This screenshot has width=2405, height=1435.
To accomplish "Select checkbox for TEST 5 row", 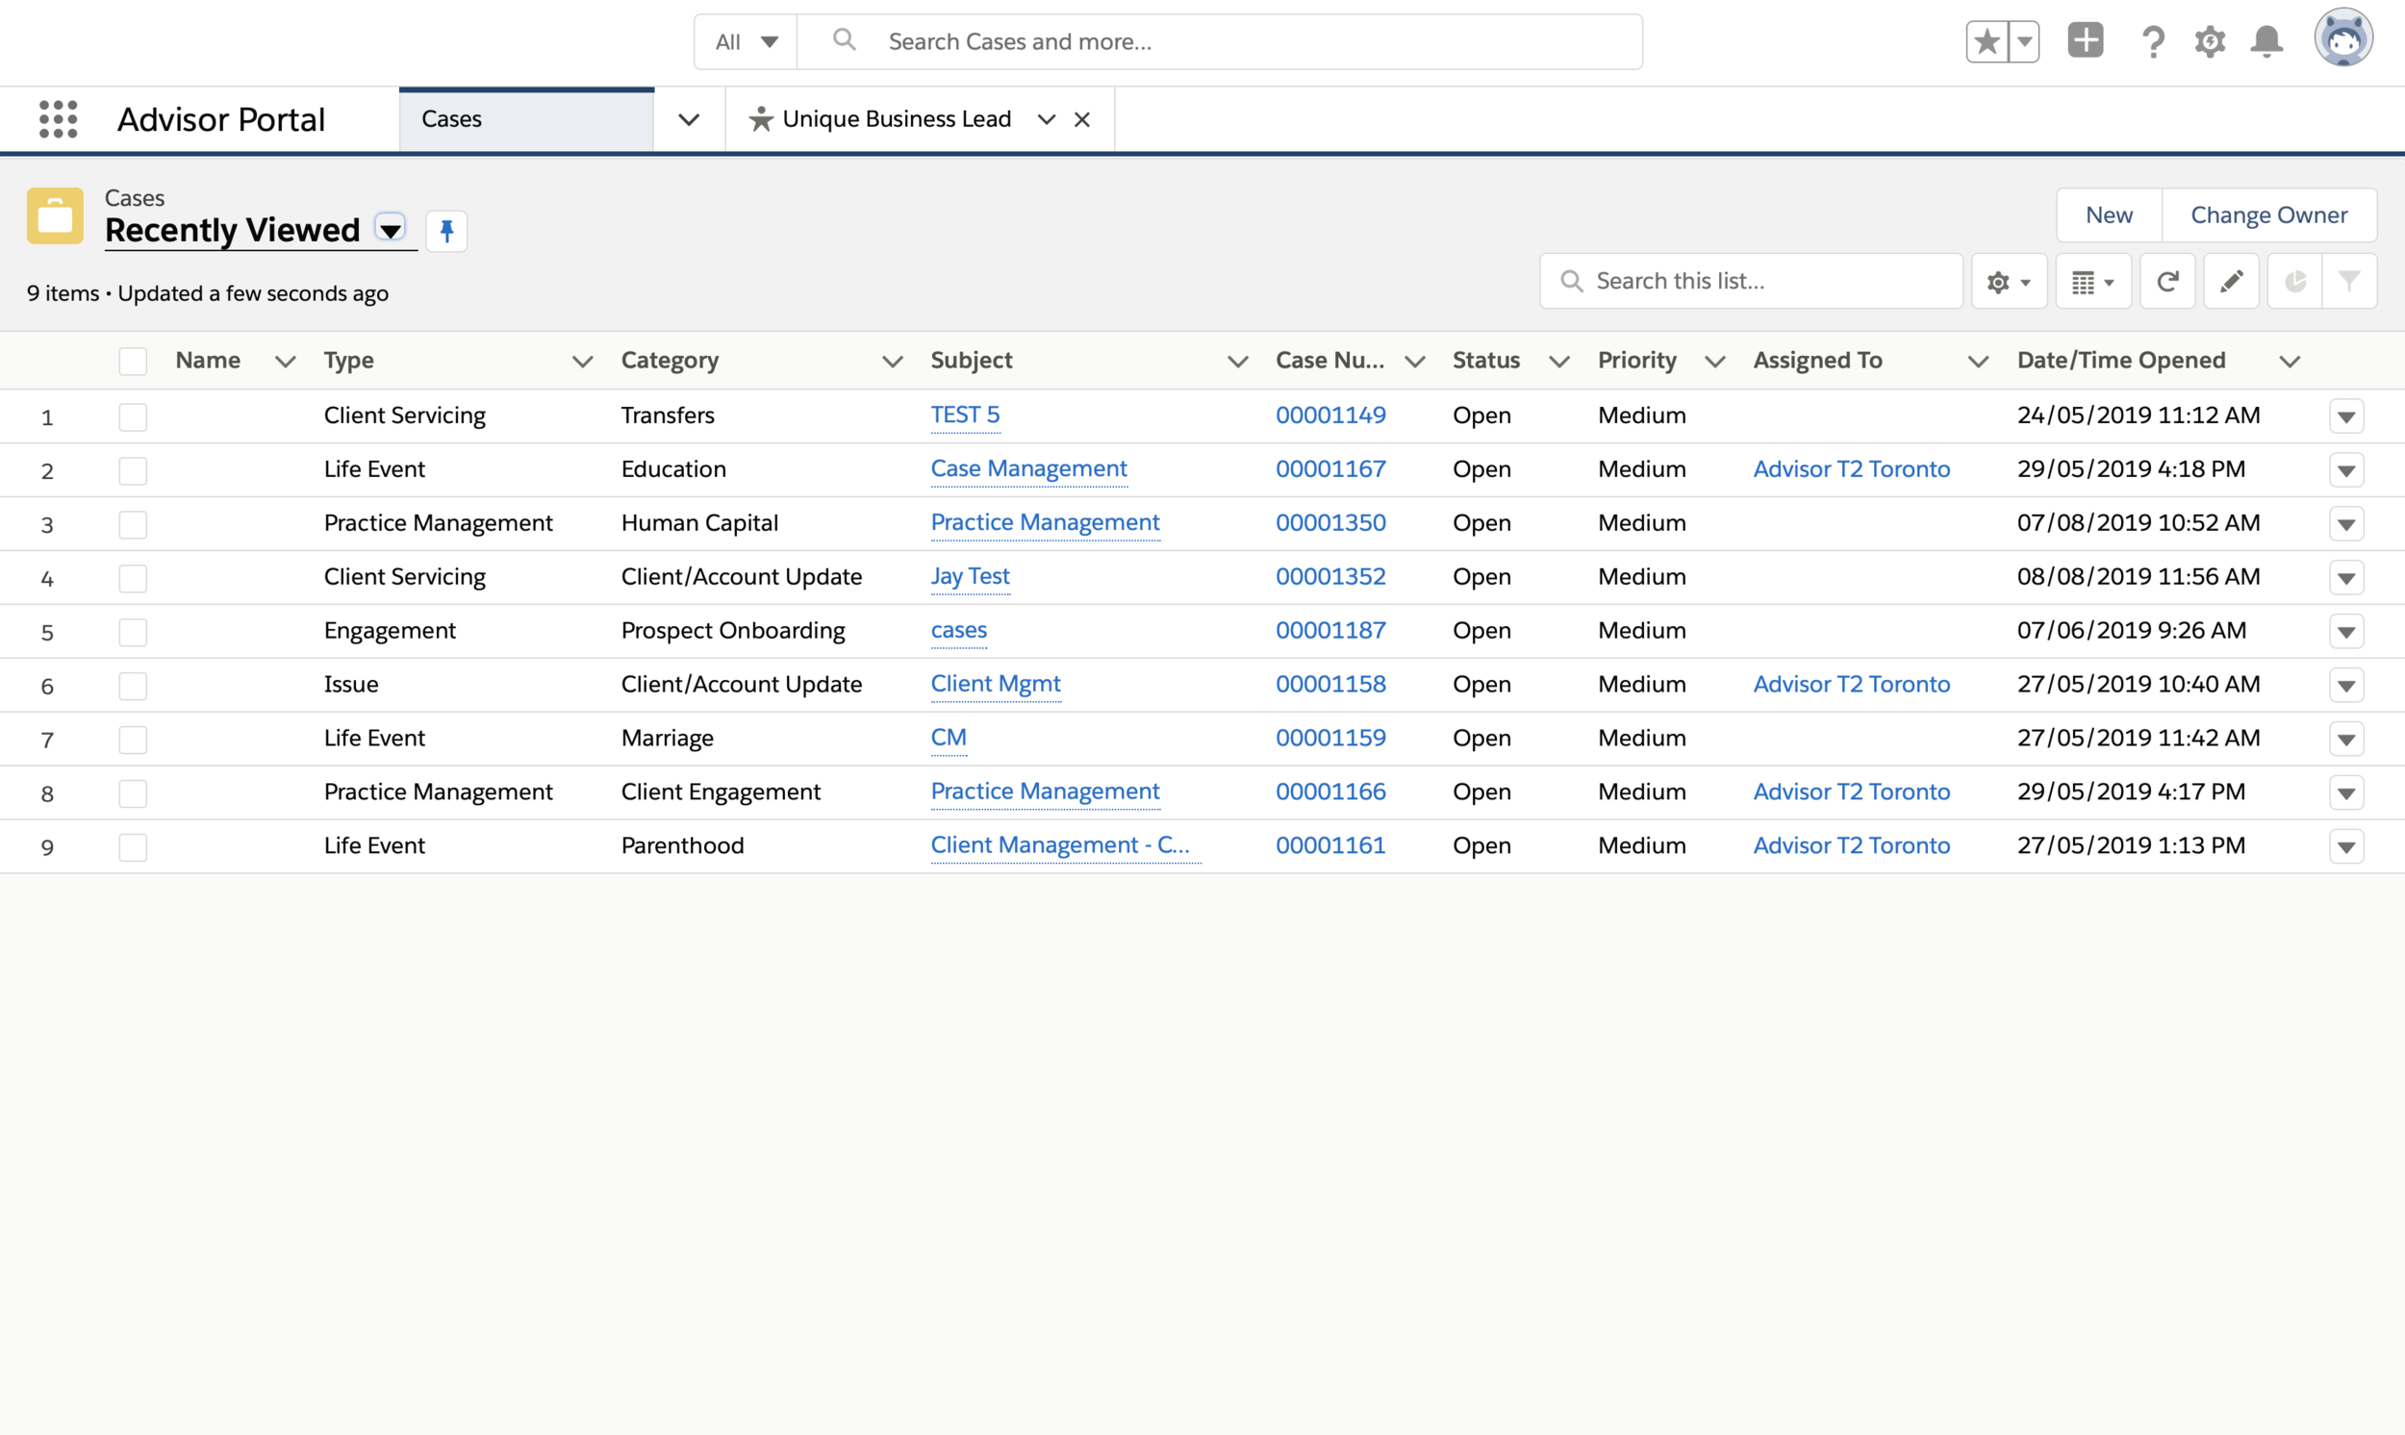I will click(x=133, y=416).
